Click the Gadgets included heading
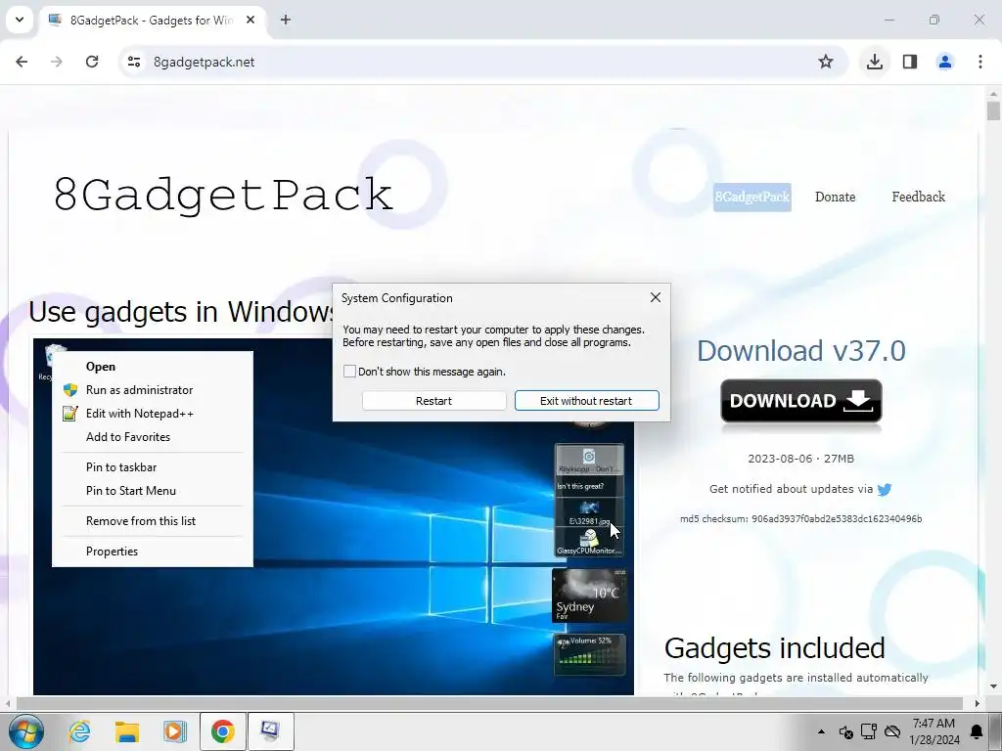This screenshot has height=751, width=1002. tap(775, 648)
